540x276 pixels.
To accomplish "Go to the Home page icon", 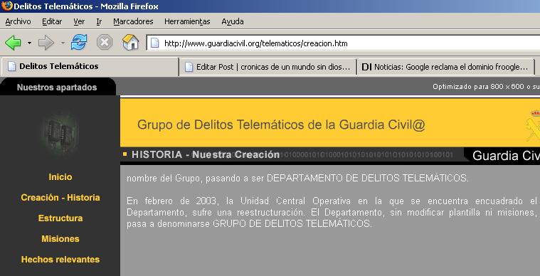I will pos(130,43).
